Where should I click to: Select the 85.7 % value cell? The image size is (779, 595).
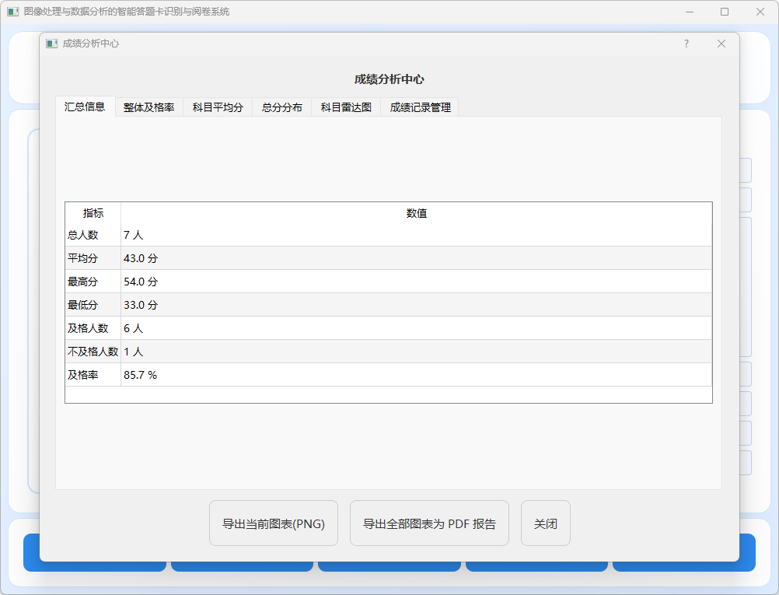(416, 375)
